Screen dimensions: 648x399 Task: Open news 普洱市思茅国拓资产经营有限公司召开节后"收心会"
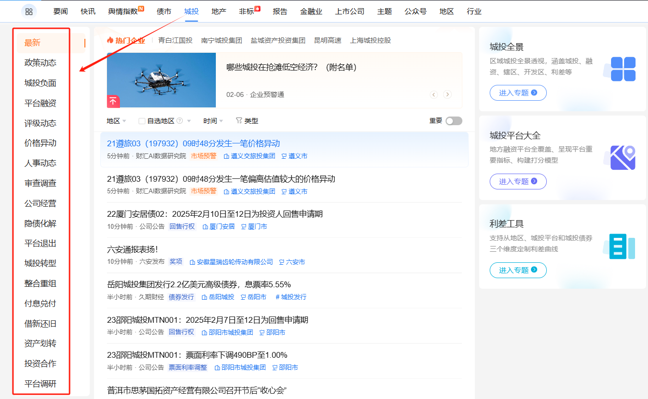pos(197,390)
